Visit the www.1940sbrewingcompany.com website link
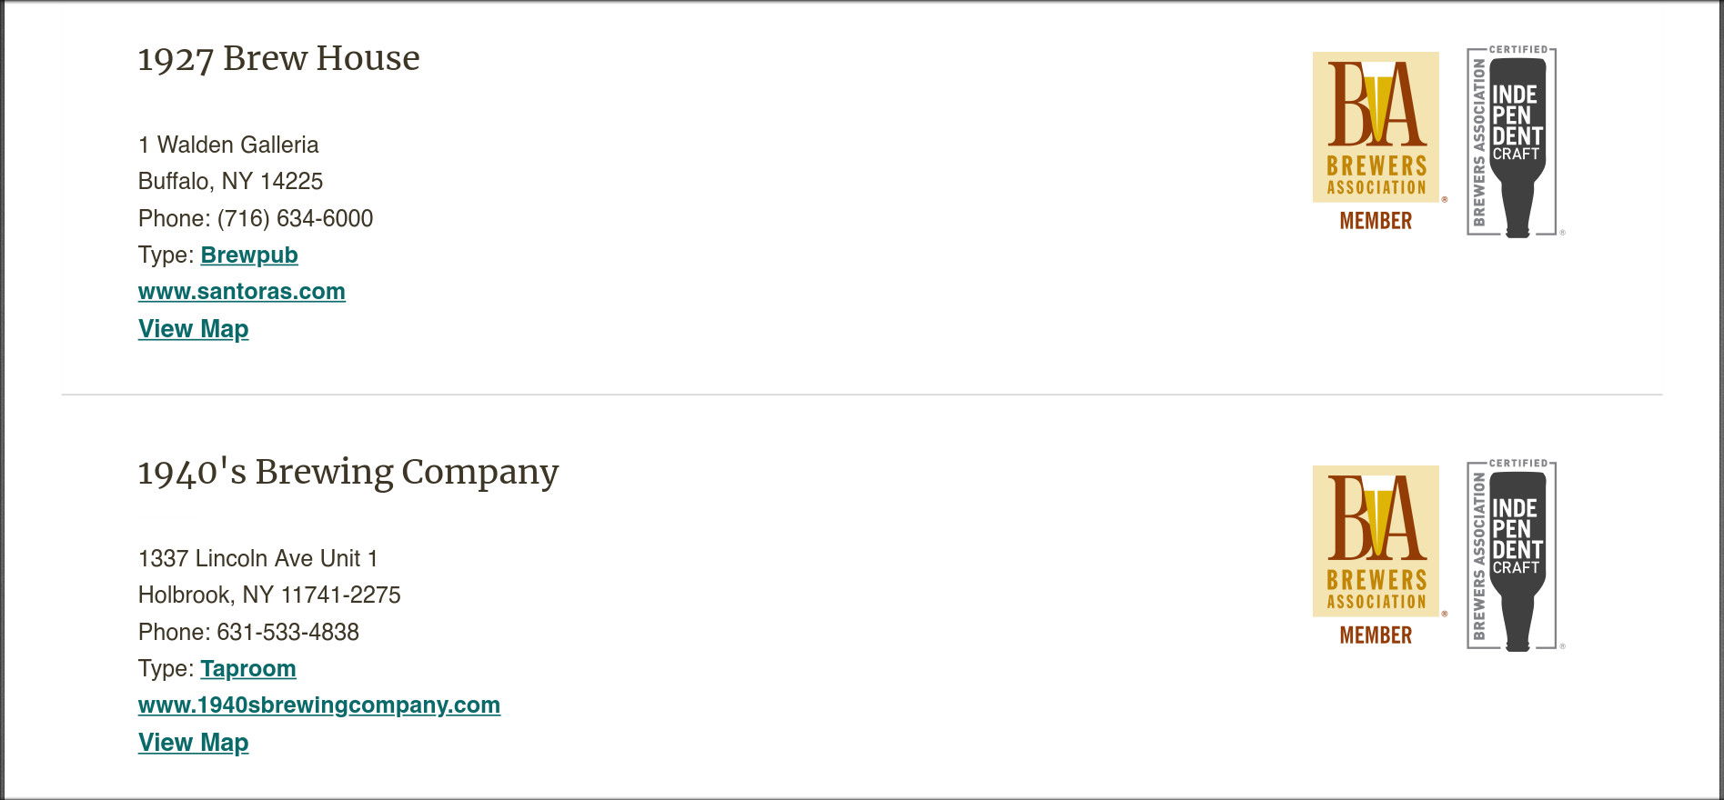The height and width of the screenshot is (800, 1724). (319, 705)
